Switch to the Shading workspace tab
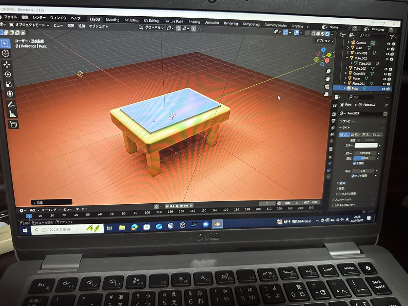Image resolution: width=408 pixels, height=306 pixels. click(194, 22)
